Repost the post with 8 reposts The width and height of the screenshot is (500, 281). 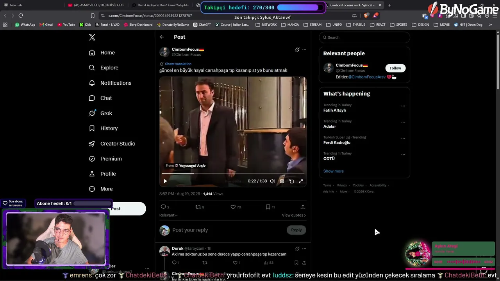[200, 207]
